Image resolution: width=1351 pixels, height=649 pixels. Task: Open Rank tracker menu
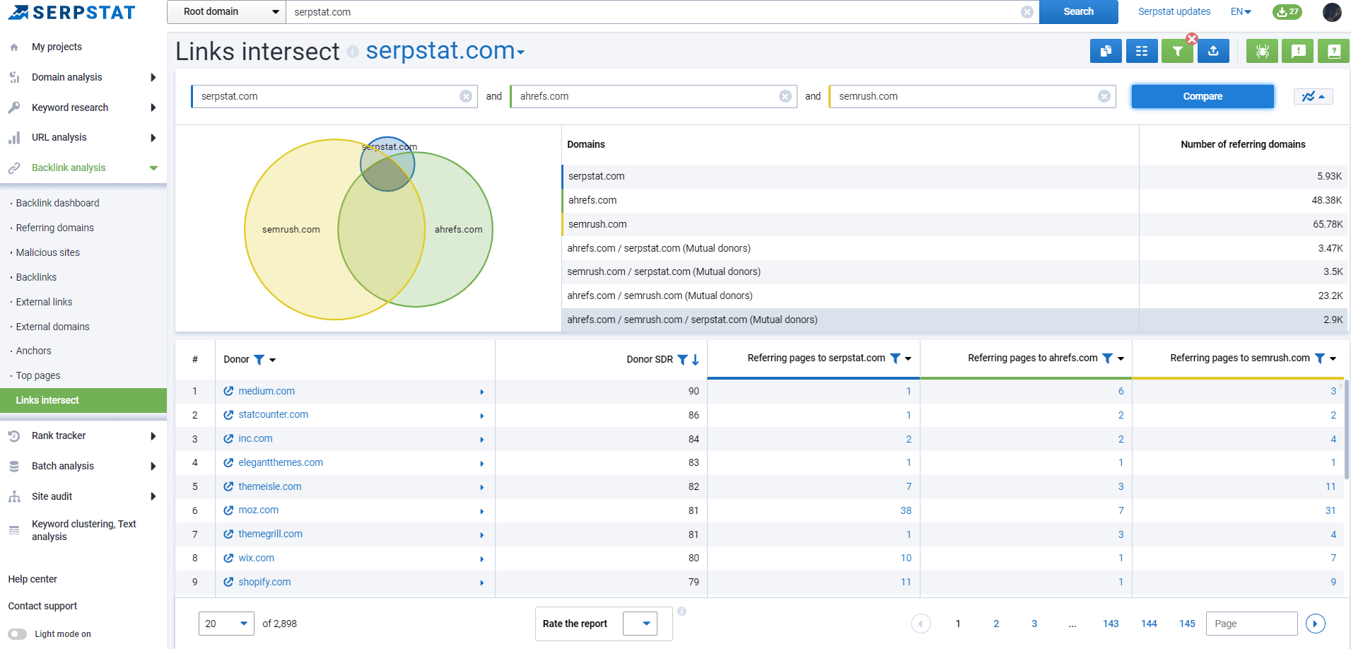coord(83,435)
